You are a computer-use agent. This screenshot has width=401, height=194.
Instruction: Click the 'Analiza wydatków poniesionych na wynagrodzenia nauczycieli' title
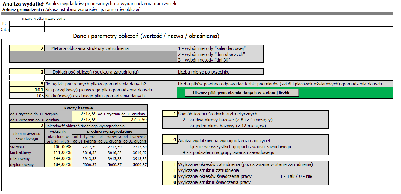pyautogui.click(x=111, y=4)
